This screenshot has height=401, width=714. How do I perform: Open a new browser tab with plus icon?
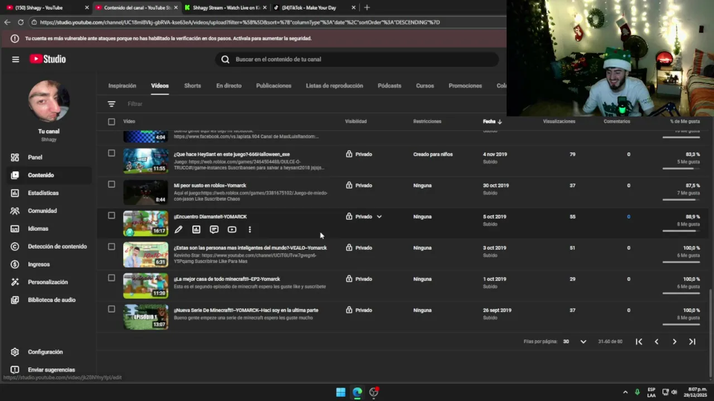click(366, 8)
